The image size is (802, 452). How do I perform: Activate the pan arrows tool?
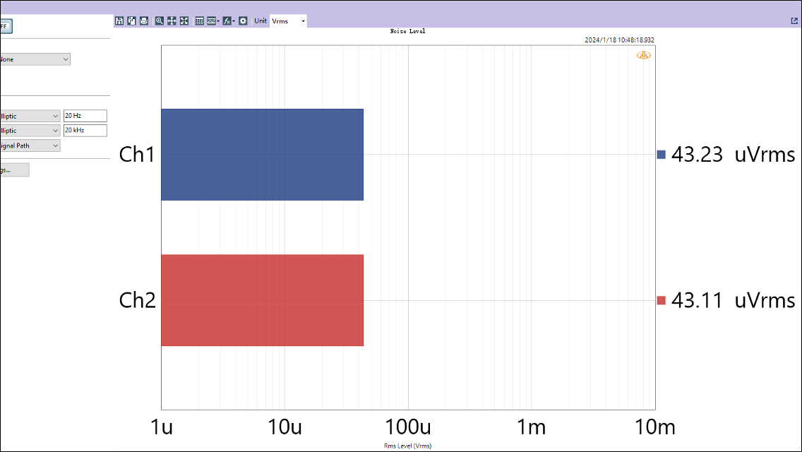[172, 21]
